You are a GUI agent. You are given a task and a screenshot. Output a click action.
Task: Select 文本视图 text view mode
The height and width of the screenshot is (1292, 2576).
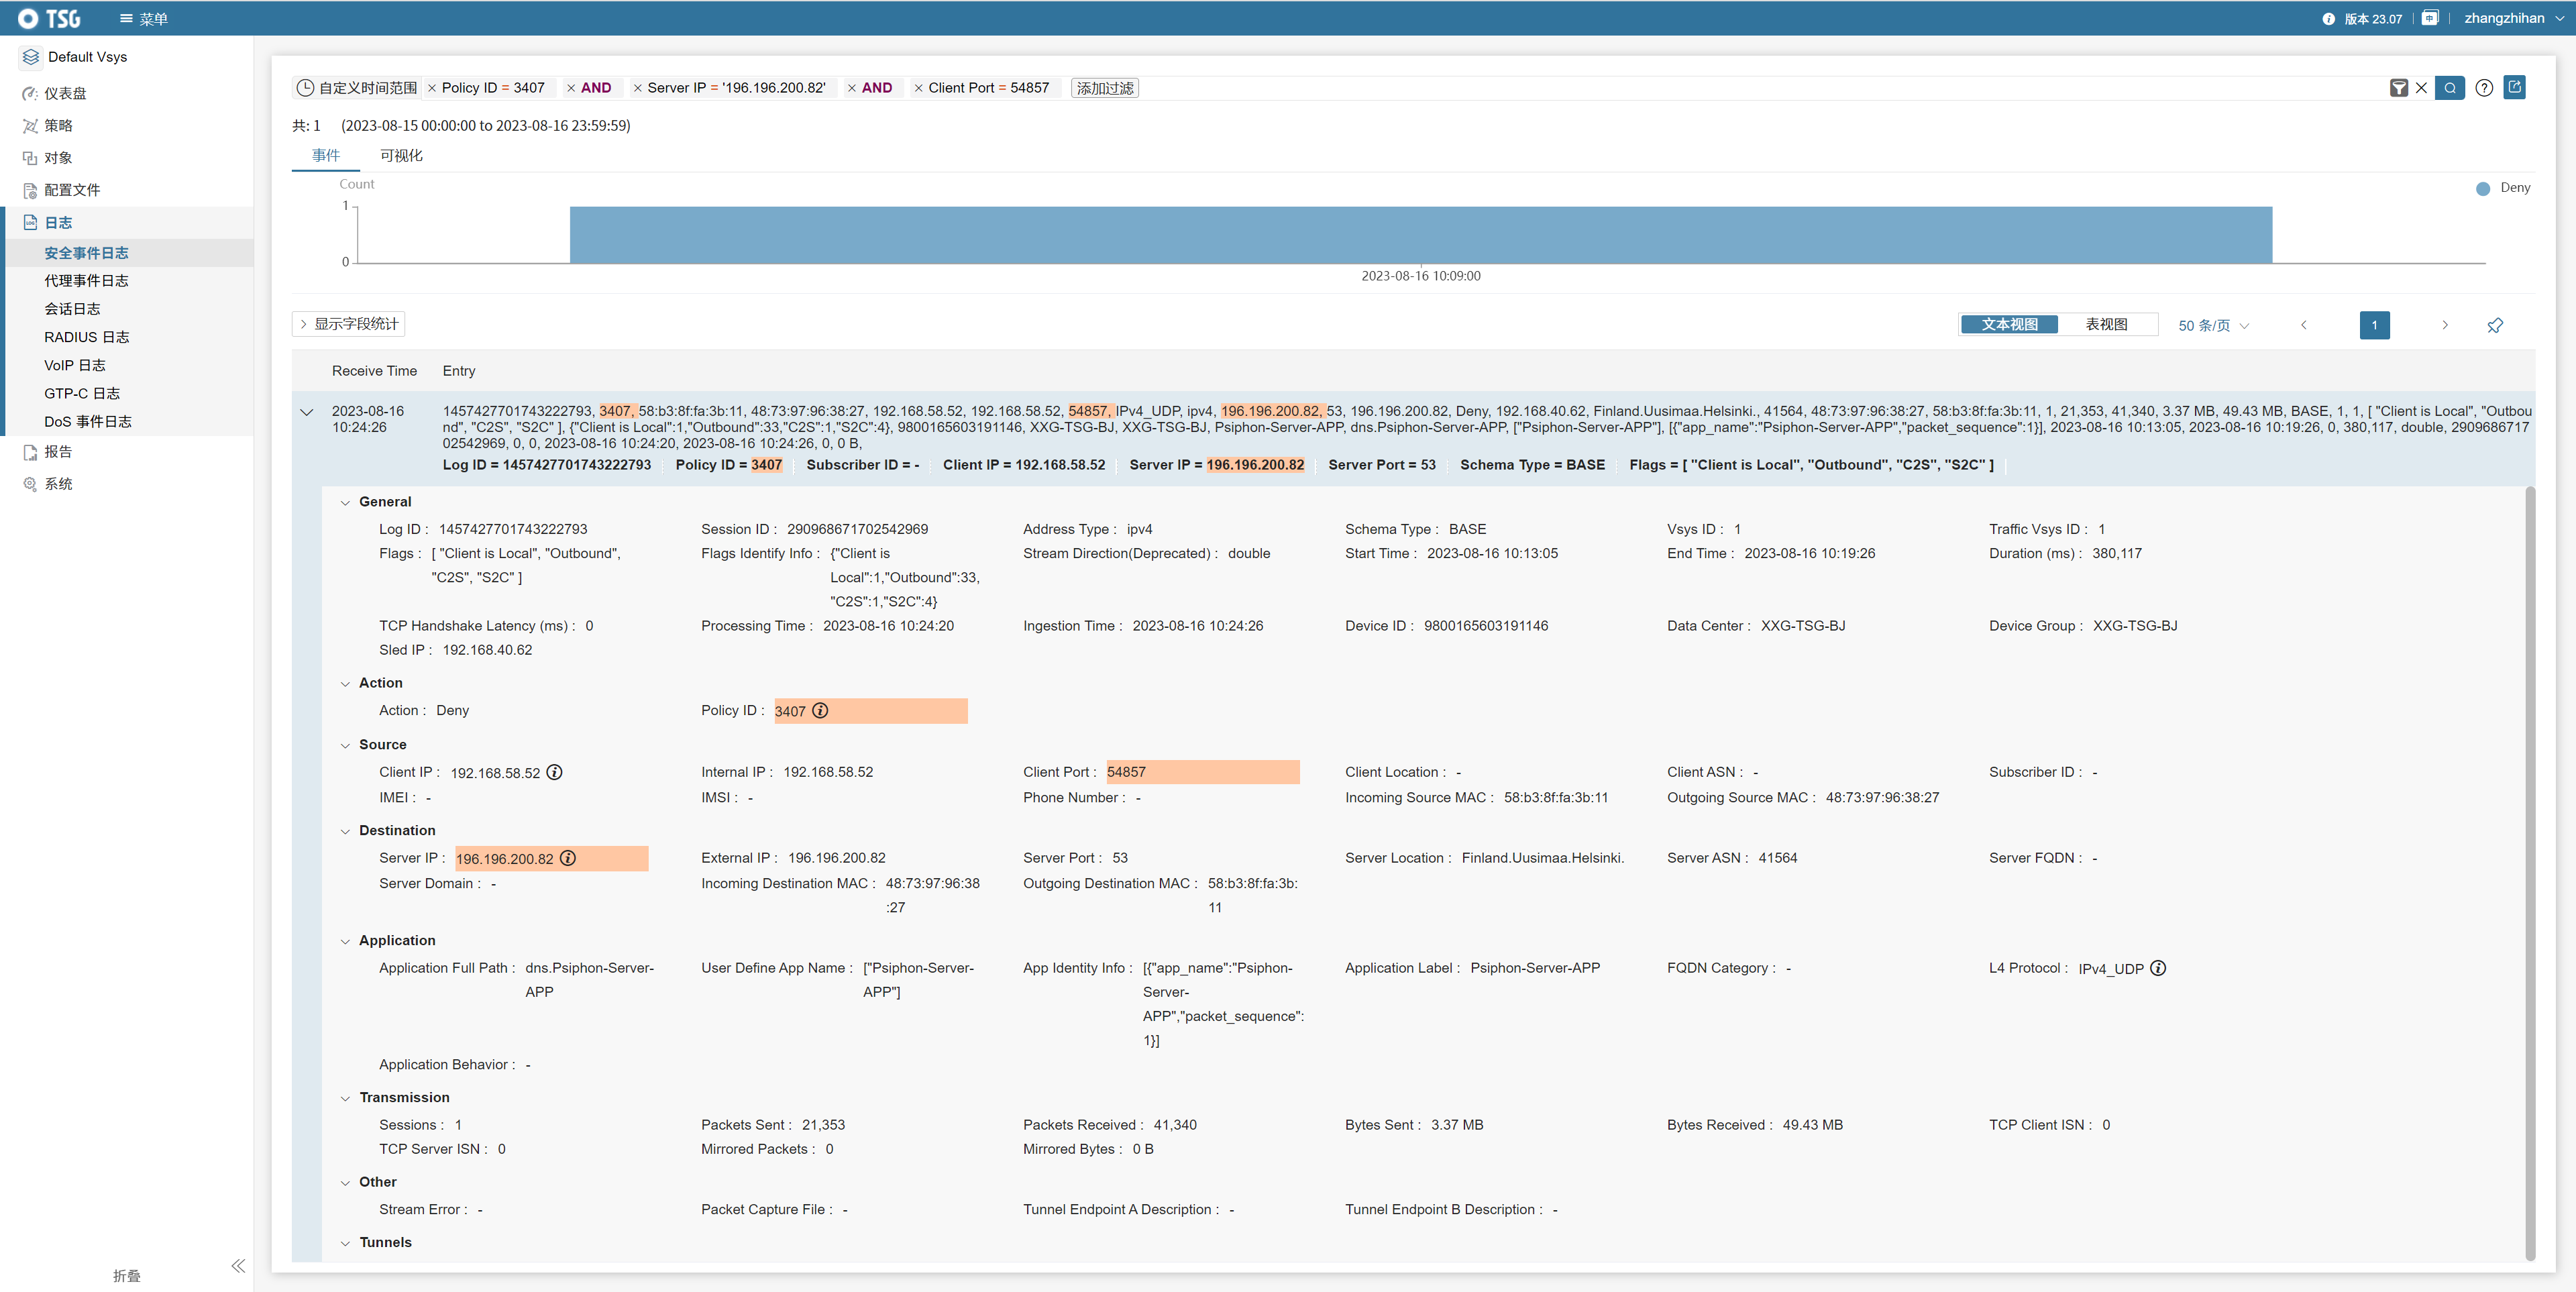click(2009, 324)
